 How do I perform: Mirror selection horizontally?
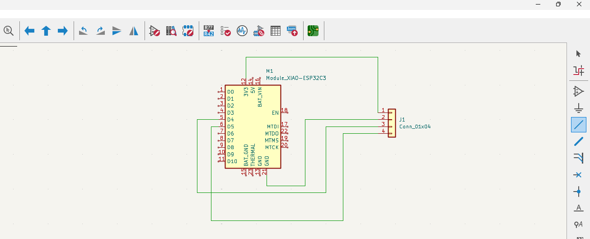(x=134, y=31)
